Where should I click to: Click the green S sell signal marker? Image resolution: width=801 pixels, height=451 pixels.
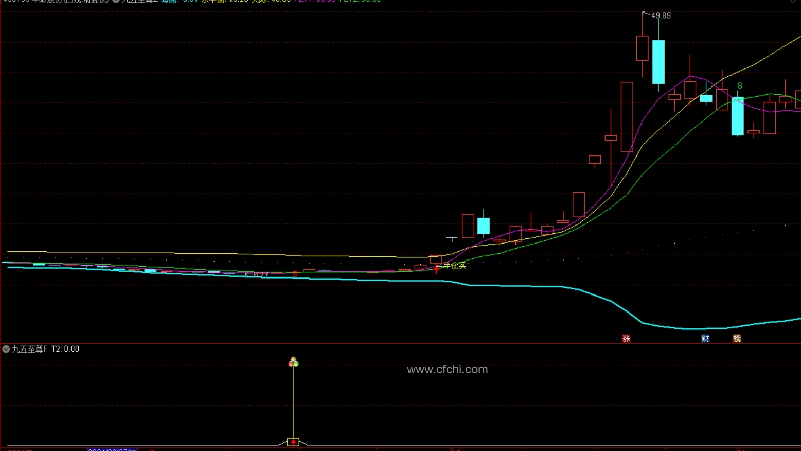[740, 85]
